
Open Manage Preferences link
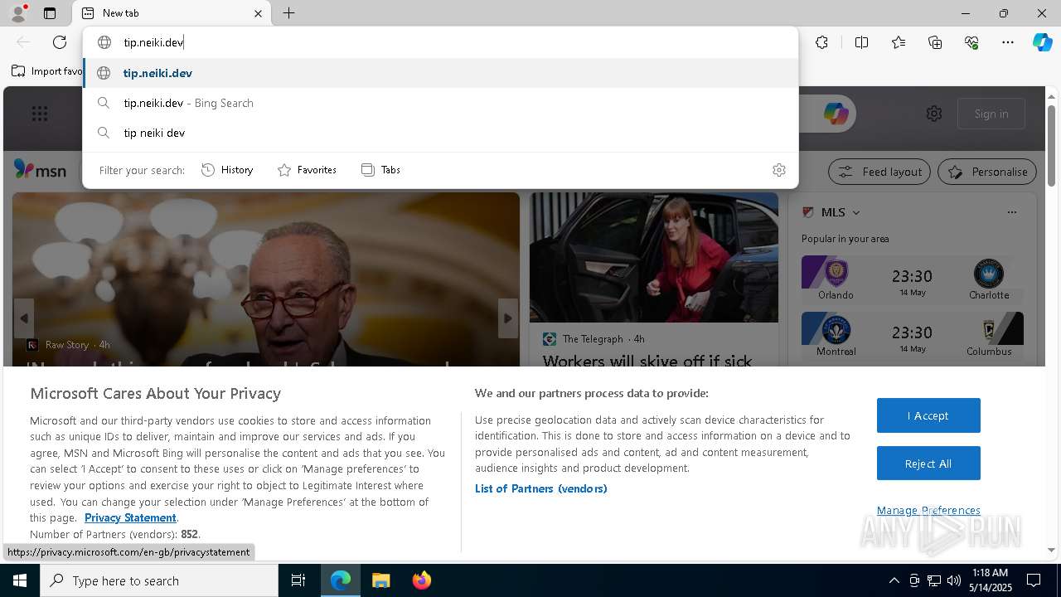point(928,510)
